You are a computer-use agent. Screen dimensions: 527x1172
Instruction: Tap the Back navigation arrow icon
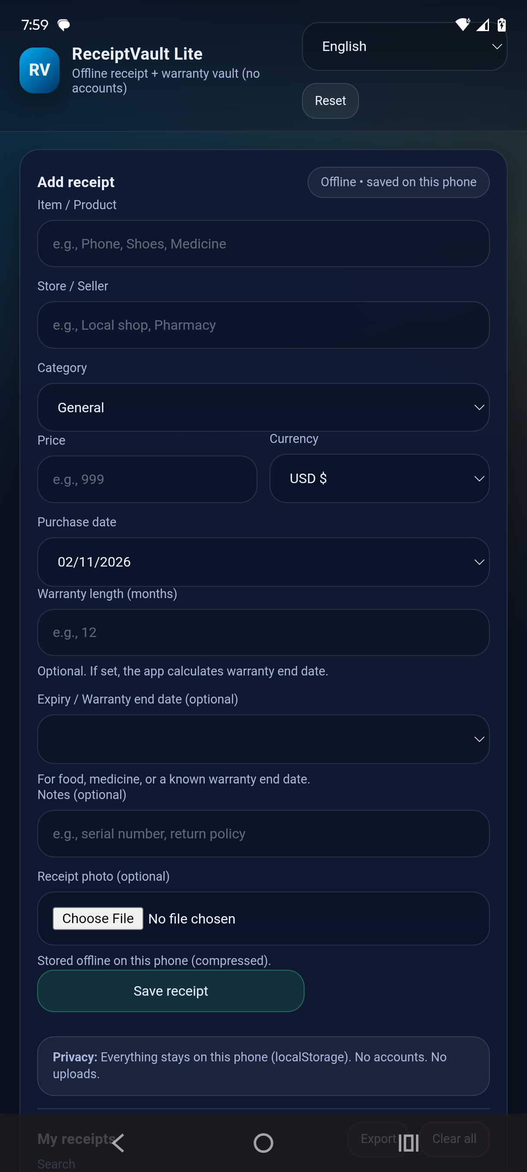(x=119, y=1143)
